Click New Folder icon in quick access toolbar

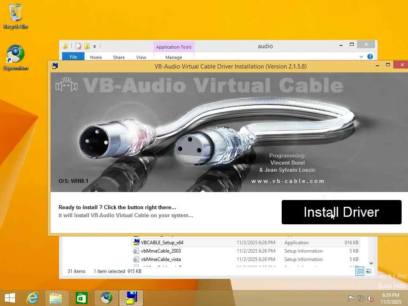click(x=87, y=46)
